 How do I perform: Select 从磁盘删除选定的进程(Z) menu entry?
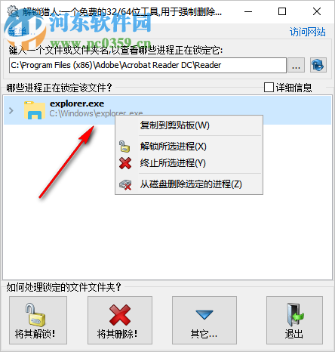(191, 184)
